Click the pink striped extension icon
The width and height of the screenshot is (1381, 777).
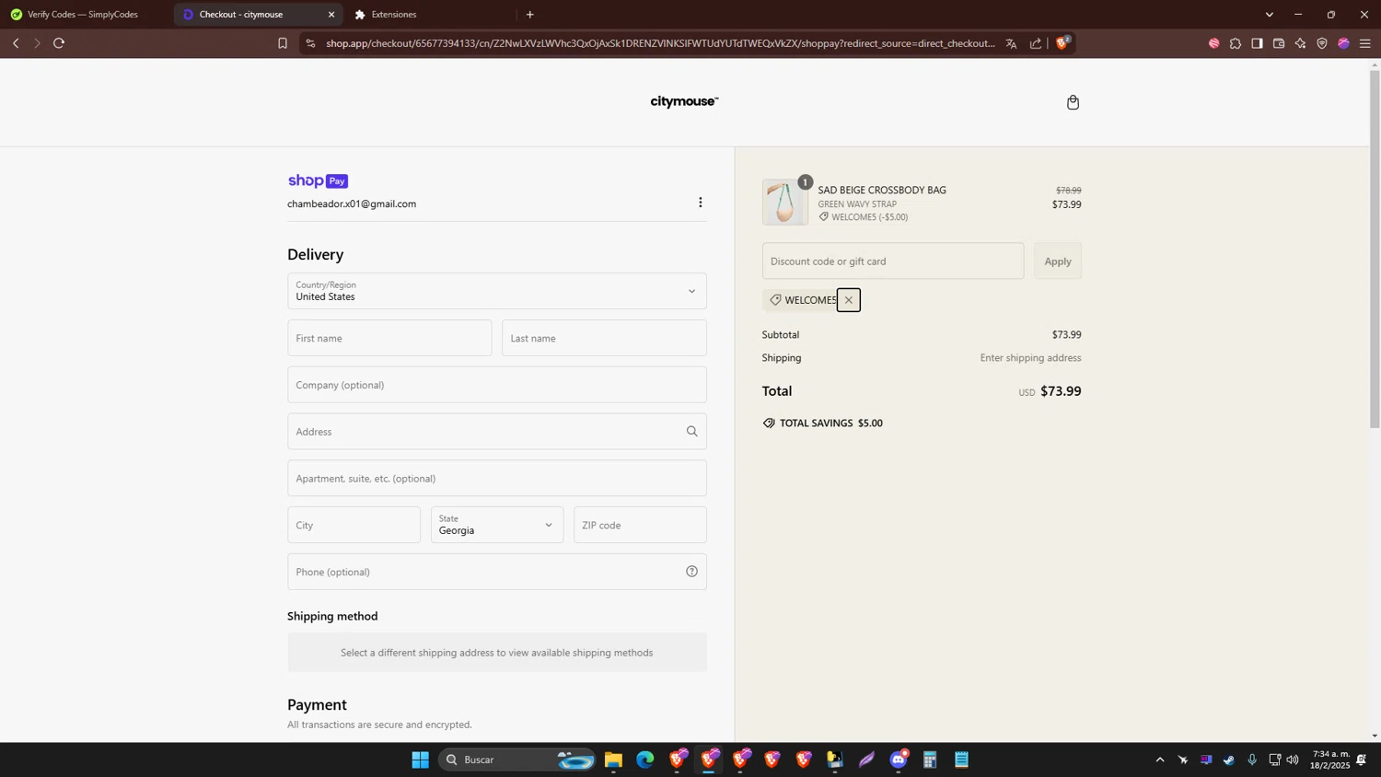(1213, 43)
